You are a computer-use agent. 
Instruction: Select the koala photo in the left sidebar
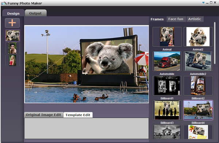click(x=12, y=36)
